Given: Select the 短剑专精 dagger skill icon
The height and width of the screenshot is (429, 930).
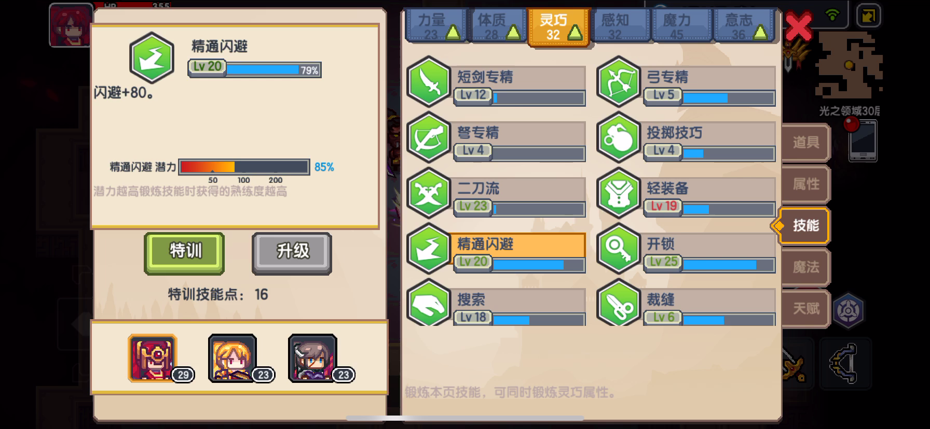Looking at the screenshot, I should [x=429, y=81].
